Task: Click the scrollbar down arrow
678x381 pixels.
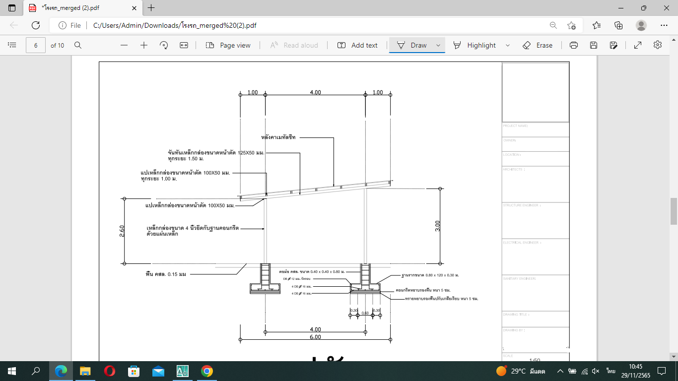Action: click(x=674, y=356)
